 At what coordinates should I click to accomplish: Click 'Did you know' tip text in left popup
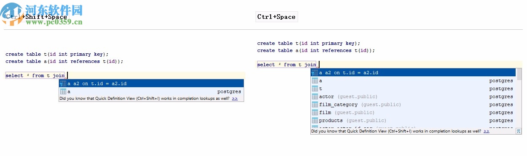coord(145,99)
